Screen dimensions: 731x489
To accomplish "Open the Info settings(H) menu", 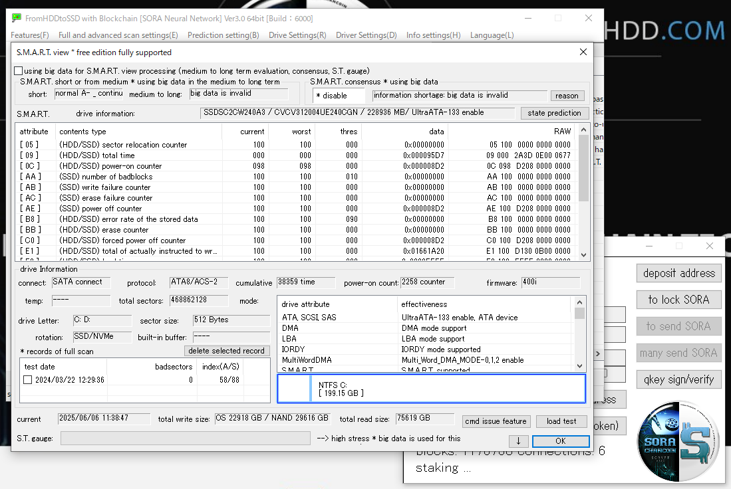I will tap(434, 35).
